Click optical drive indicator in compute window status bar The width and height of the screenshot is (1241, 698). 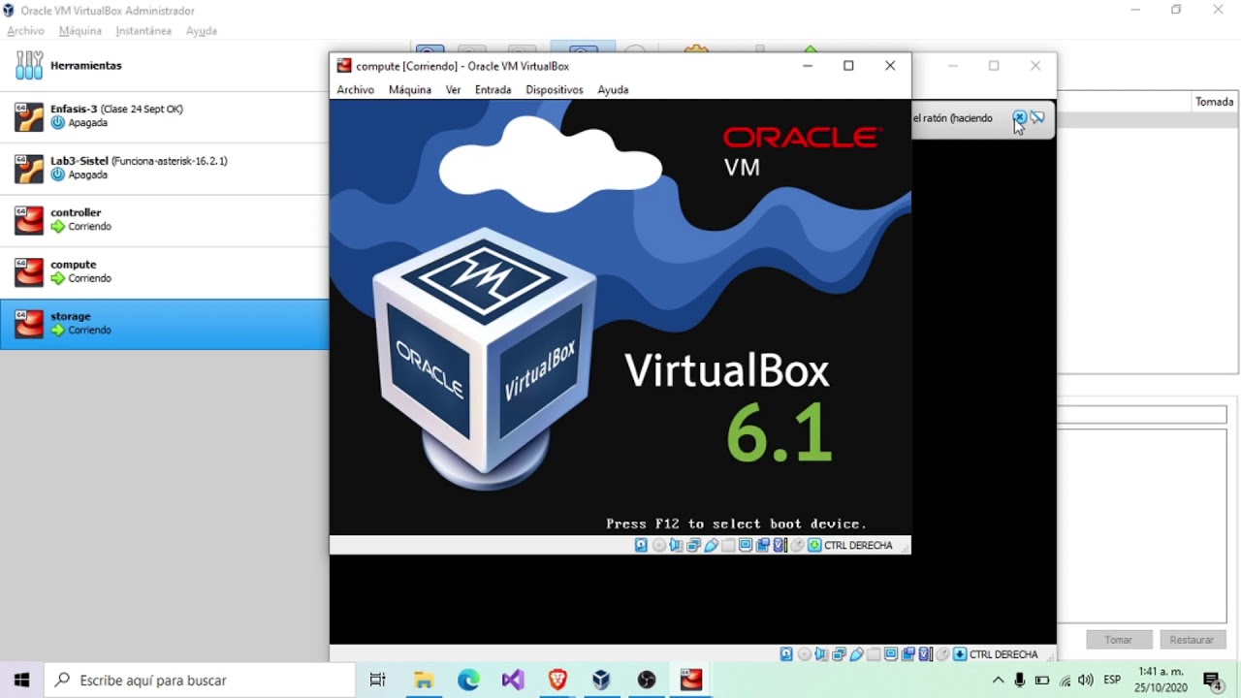click(x=658, y=545)
